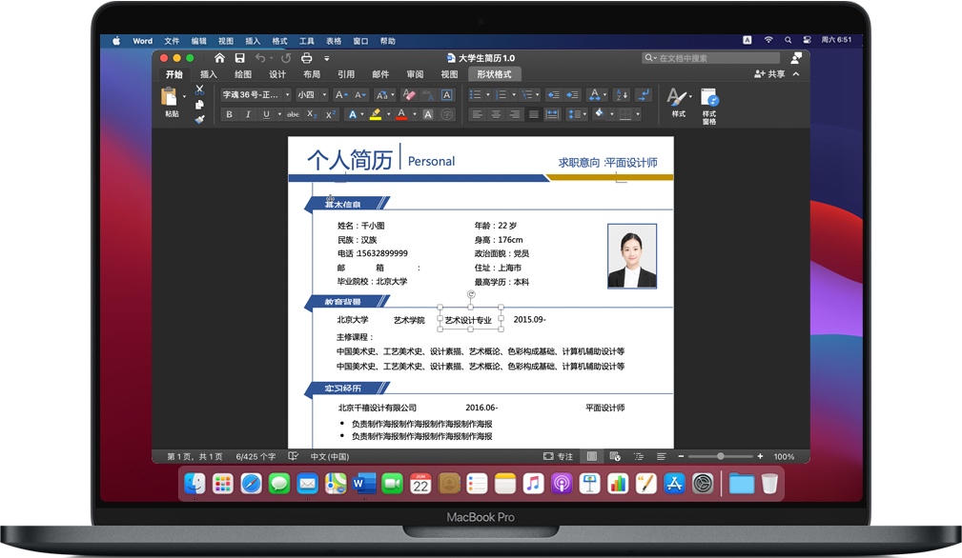The image size is (962, 558).
Task: Toggle Italic formatting
Action: tap(248, 114)
